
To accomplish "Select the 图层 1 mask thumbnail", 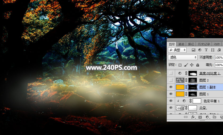I will pyautogui.click(x=193, y=94).
